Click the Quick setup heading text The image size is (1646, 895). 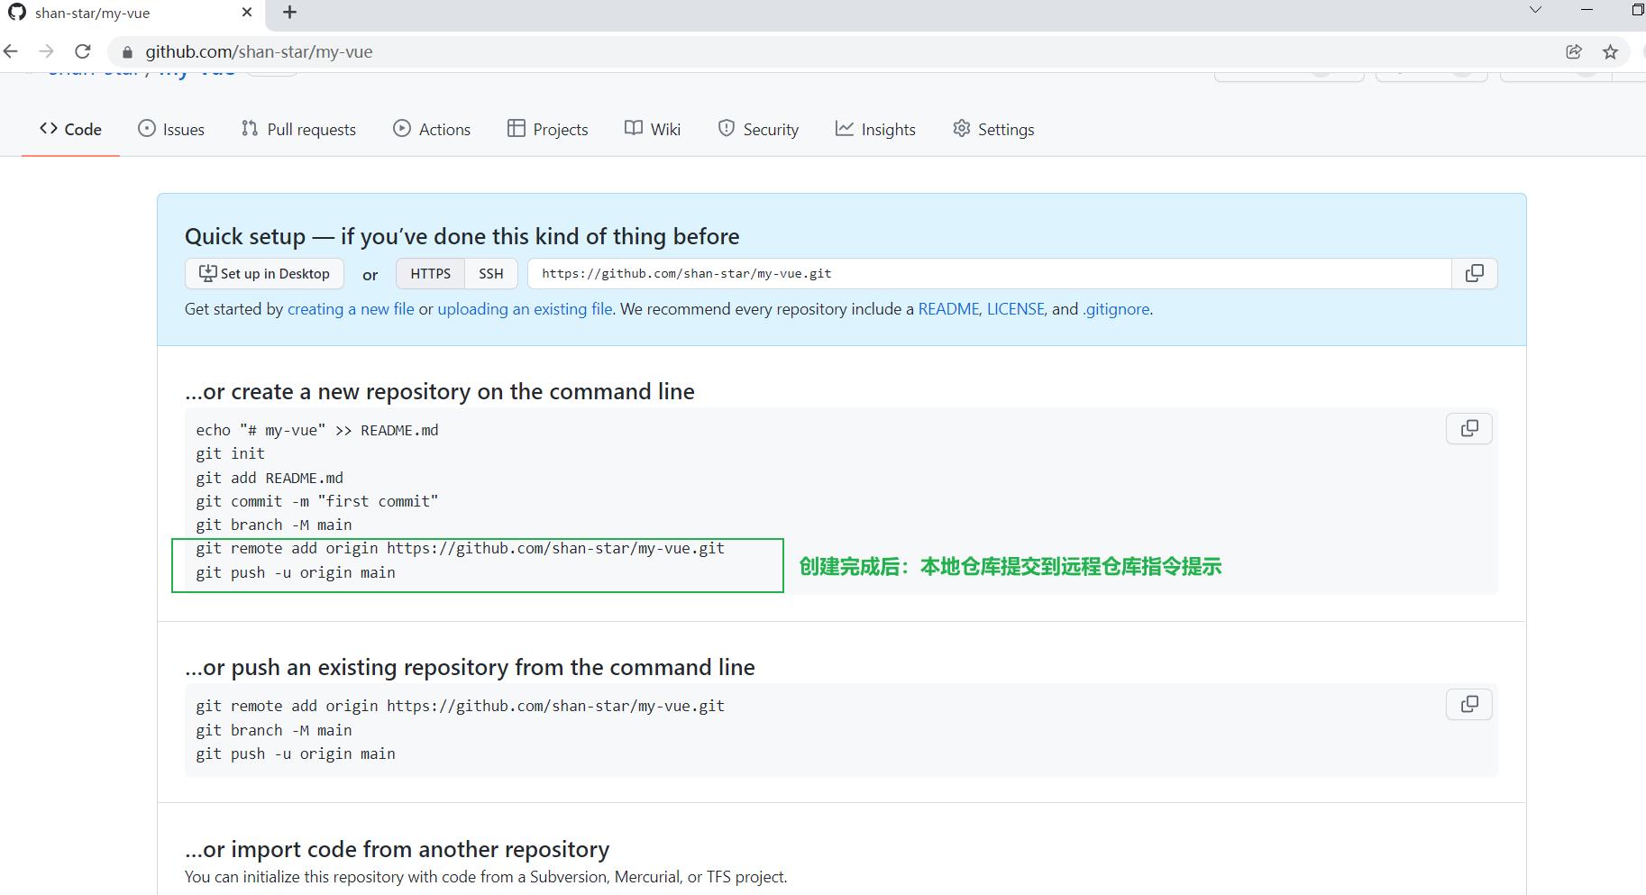click(x=462, y=236)
